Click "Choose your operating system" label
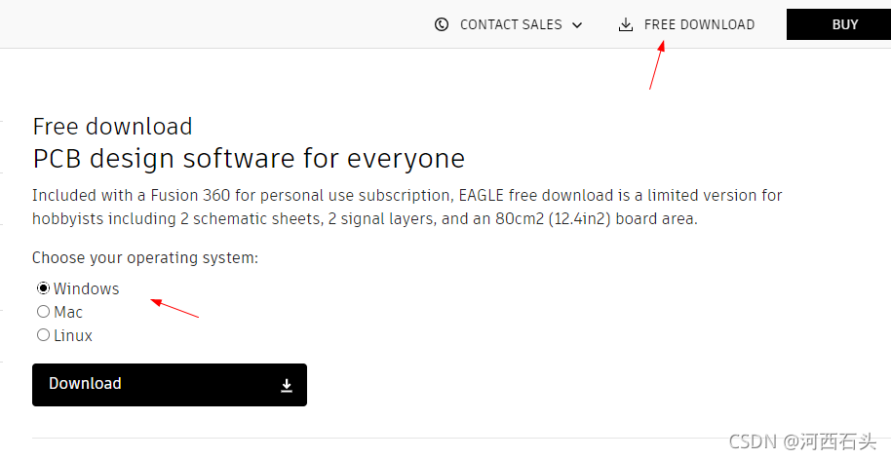The width and height of the screenshot is (891, 459). tap(145, 258)
